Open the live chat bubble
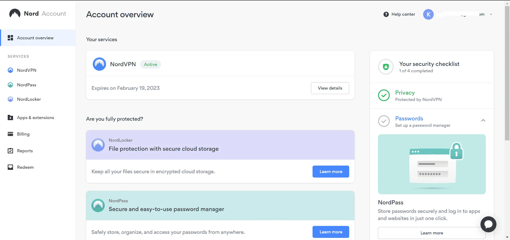 pyautogui.click(x=488, y=224)
